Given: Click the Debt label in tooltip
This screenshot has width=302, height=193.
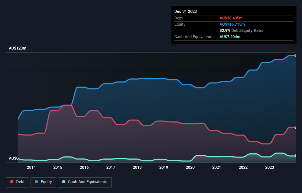Looking at the screenshot, I should pyautogui.click(x=178, y=18).
